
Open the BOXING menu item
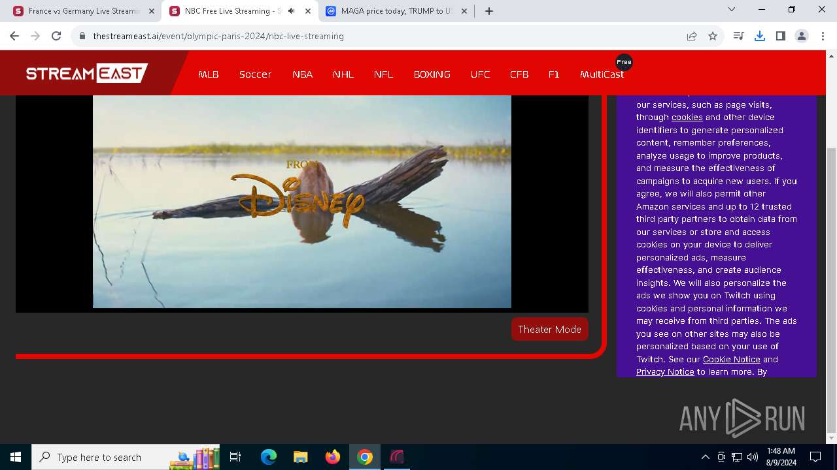[432, 74]
